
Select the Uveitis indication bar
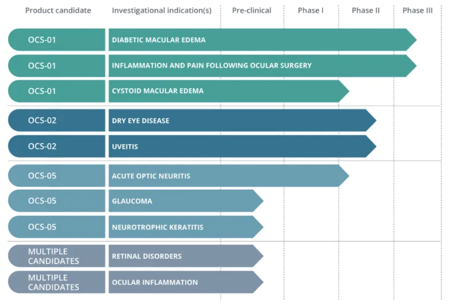(x=240, y=146)
